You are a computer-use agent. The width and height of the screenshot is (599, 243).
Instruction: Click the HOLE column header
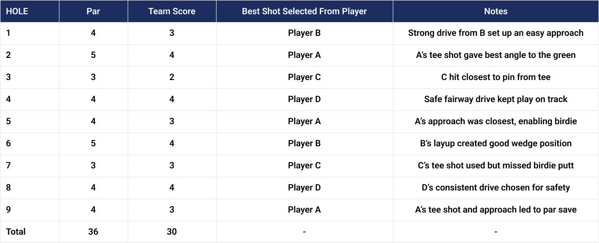(17, 11)
